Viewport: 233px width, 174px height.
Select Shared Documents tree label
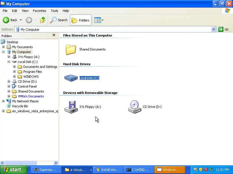point(31,91)
